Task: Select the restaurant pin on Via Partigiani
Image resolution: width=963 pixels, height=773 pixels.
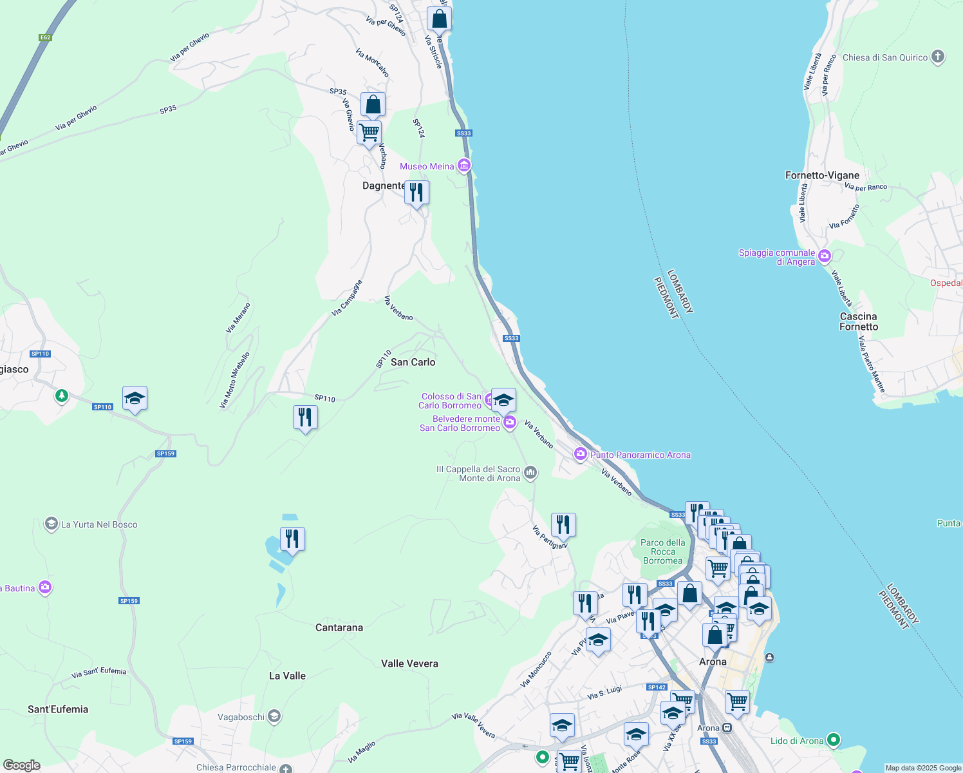Action: [x=563, y=527]
